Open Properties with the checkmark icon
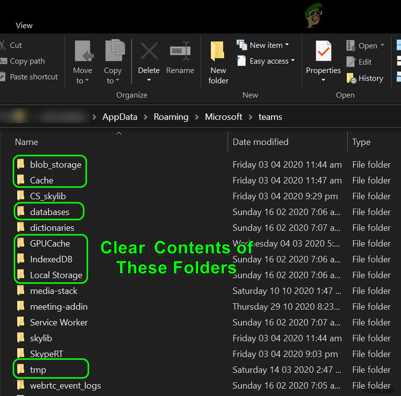401x396 pixels. click(x=323, y=51)
